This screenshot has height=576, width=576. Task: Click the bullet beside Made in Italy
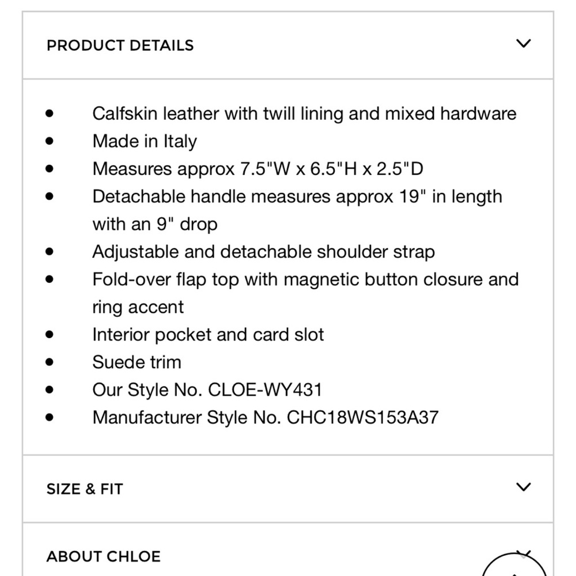click(x=49, y=141)
